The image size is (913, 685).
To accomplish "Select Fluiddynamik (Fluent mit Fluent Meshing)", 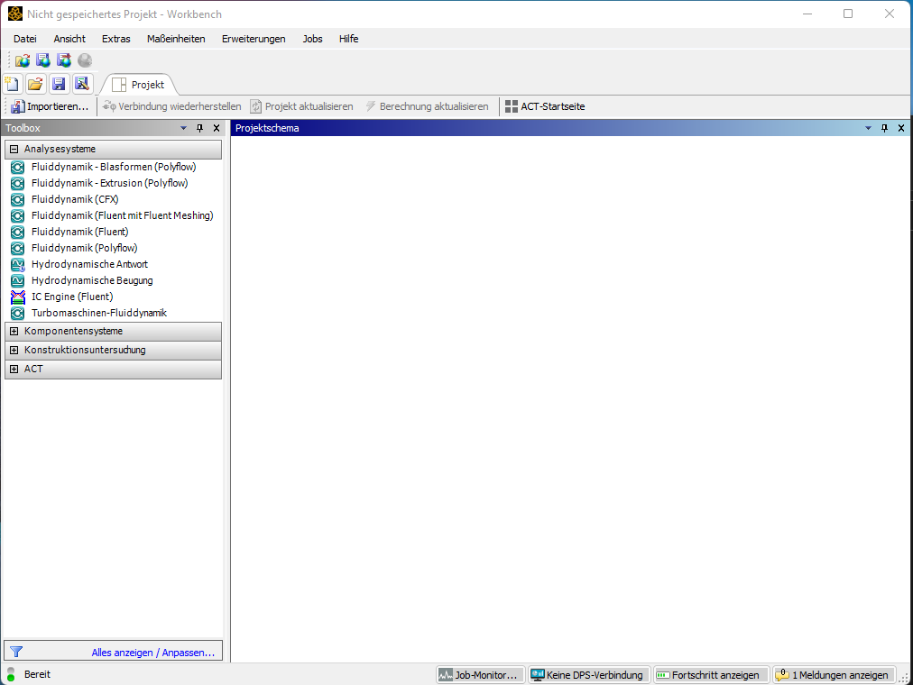I will pos(123,215).
